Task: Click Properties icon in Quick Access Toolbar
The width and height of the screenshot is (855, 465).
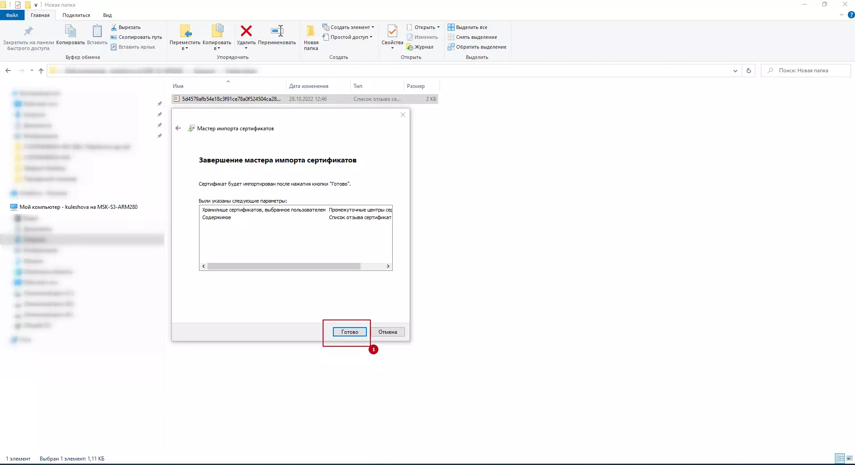Action: pos(18,5)
